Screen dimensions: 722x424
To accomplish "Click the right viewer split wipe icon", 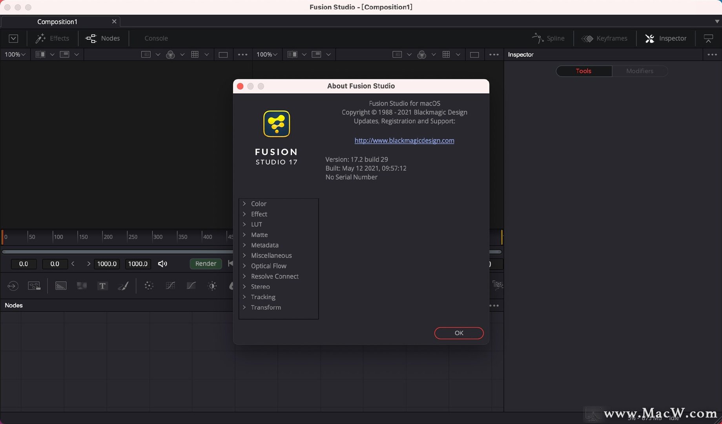I will pos(292,55).
